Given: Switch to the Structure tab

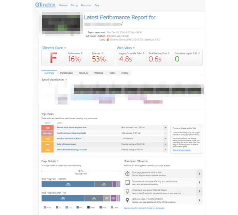Looking at the screenshot, I should pyautogui.click(x=83, y=73).
